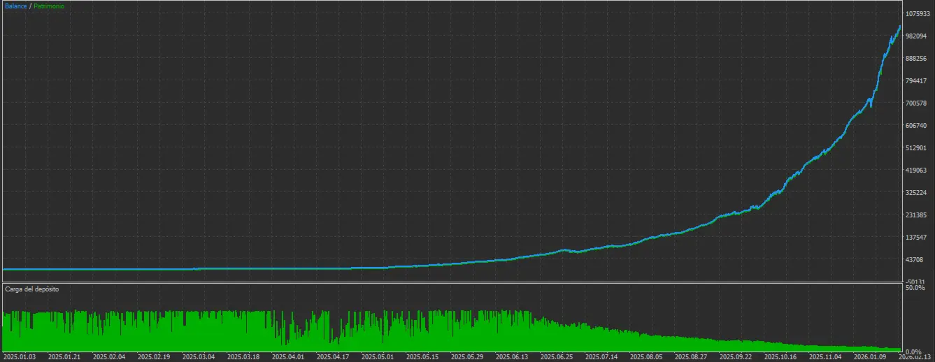Screen dimensions: 935x362
Task: Click the 2025.08.27 date label
Action: [x=692, y=356]
